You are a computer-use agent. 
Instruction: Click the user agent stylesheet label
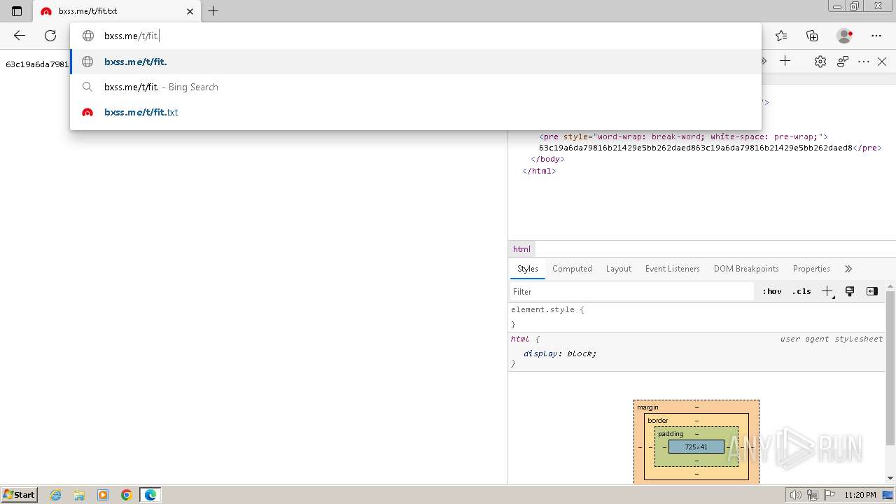(x=832, y=339)
